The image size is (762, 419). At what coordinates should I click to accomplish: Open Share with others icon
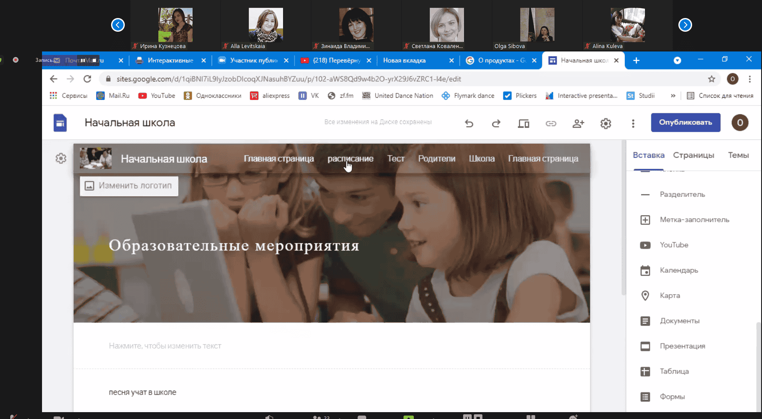point(578,124)
